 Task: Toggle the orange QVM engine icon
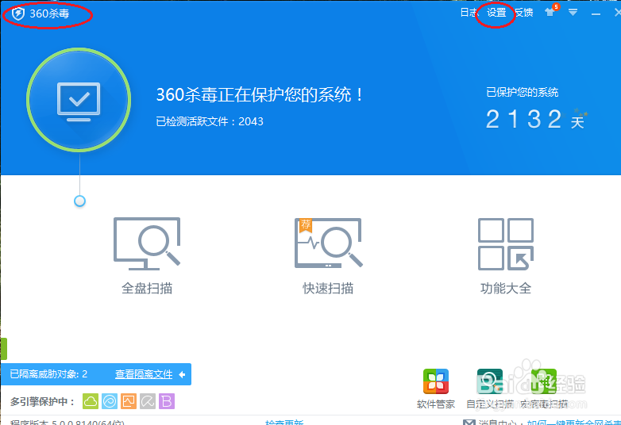pyautogui.click(x=129, y=401)
